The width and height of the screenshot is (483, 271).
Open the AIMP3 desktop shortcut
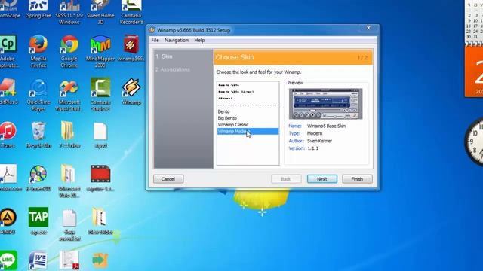point(8,221)
